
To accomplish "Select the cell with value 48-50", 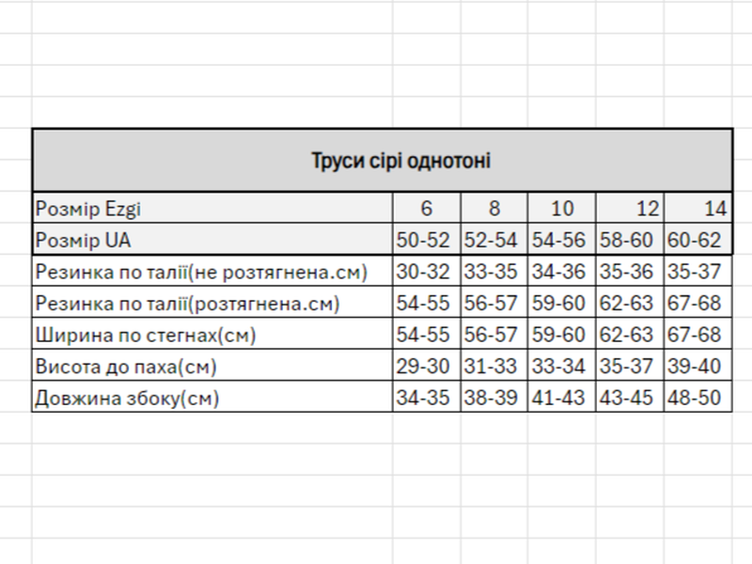I will coord(698,397).
